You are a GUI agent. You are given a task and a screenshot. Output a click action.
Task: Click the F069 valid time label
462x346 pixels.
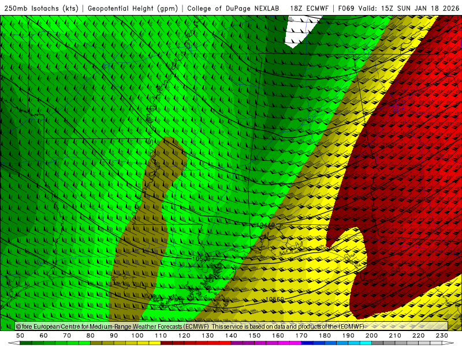click(x=398, y=9)
